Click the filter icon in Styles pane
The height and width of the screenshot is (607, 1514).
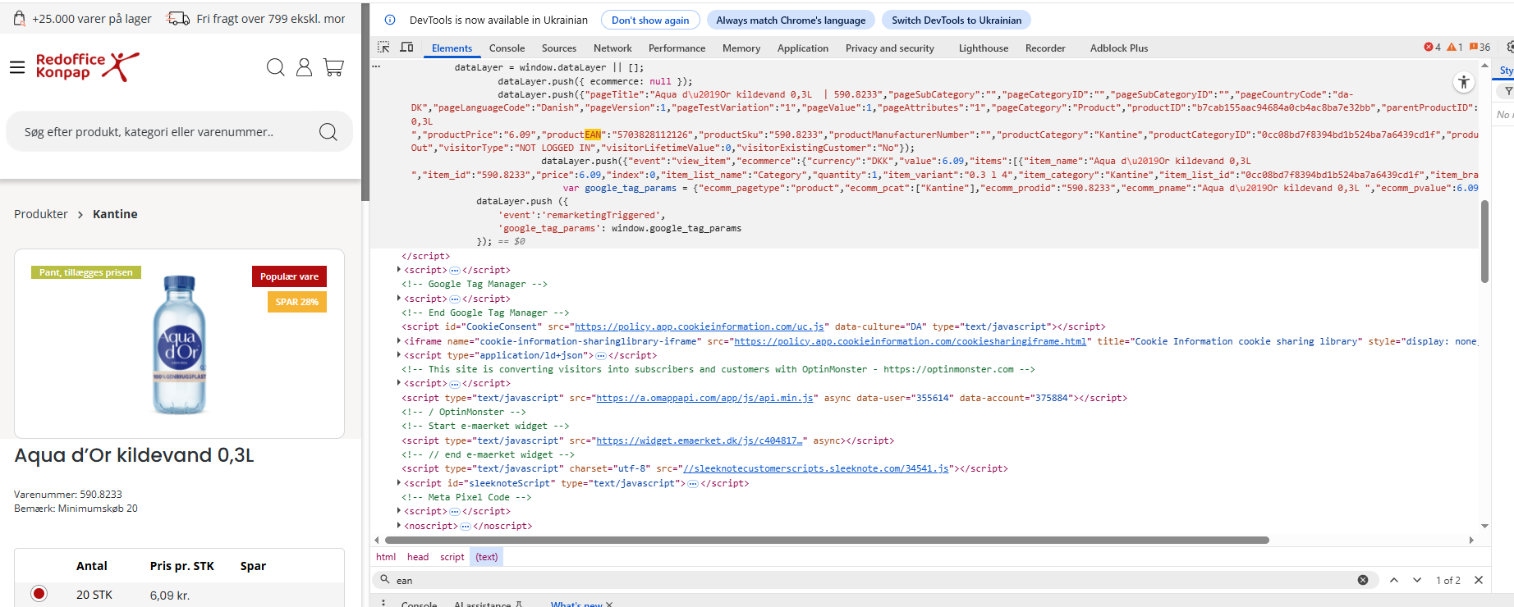tap(1507, 91)
